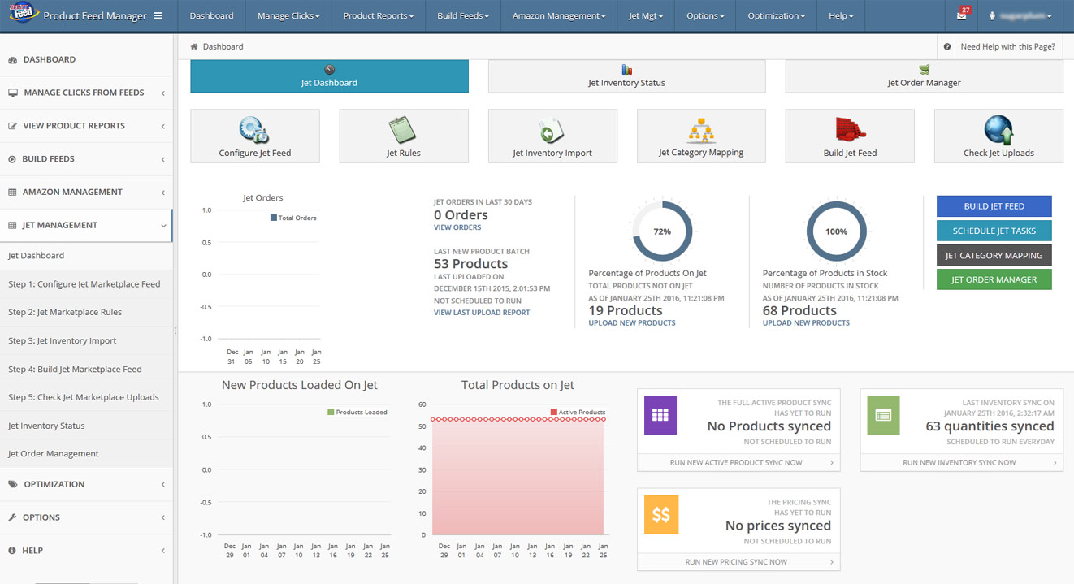Click the Dashboard sidebar gauge icon

point(12,59)
